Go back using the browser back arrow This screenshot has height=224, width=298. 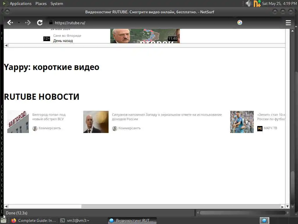tap(10, 23)
